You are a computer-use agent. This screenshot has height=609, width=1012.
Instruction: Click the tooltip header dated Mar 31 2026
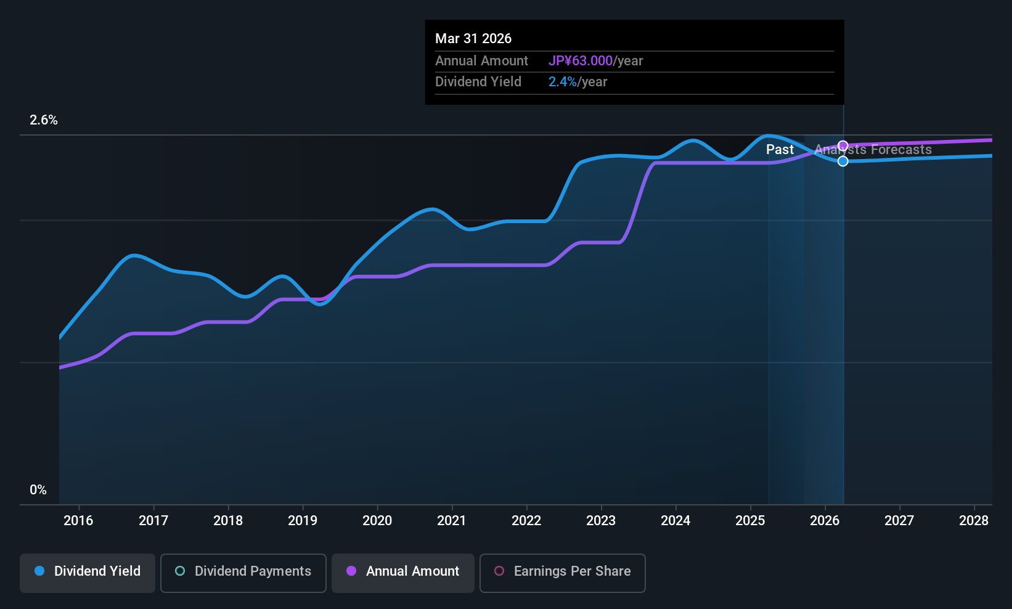point(473,38)
